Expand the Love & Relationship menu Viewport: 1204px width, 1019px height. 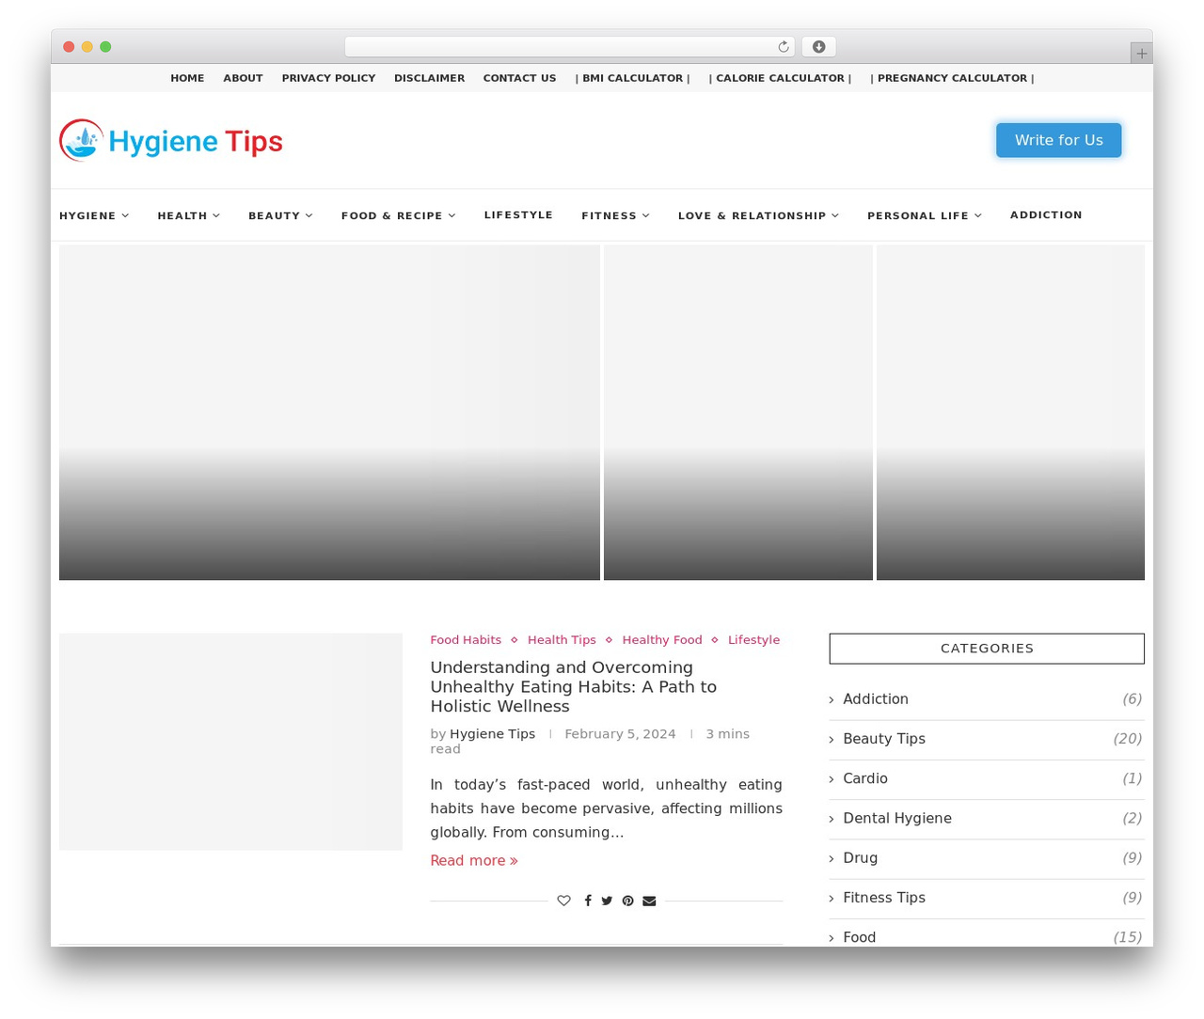tap(758, 216)
